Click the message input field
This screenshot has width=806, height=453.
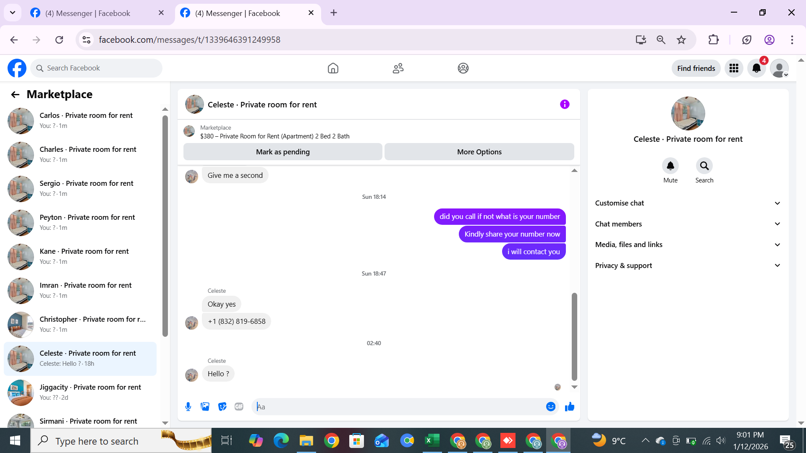[x=399, y=406]
